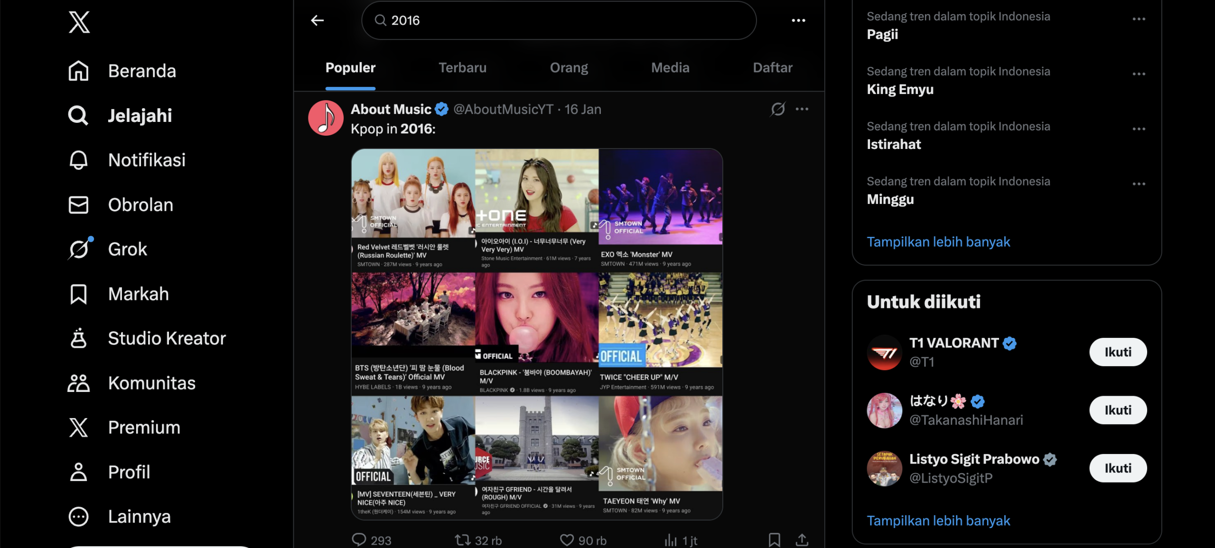Go to Beranda home page
The image size is (1215, 548).
coord(122,71)
